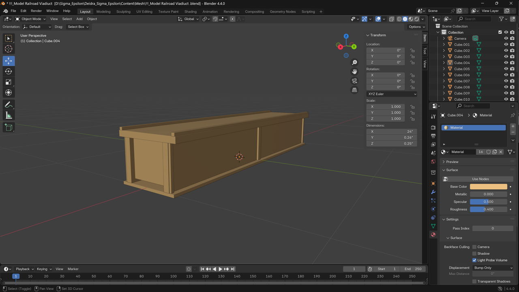Screen dimensions: 519x292
Task: Open the Output properties tab
Action: [x=433, y=136]
